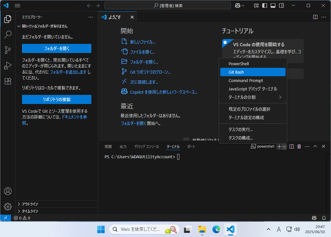Choose the Configure Tasks menu entry
The image size is (331, 237).
click(x=253, y=138)
